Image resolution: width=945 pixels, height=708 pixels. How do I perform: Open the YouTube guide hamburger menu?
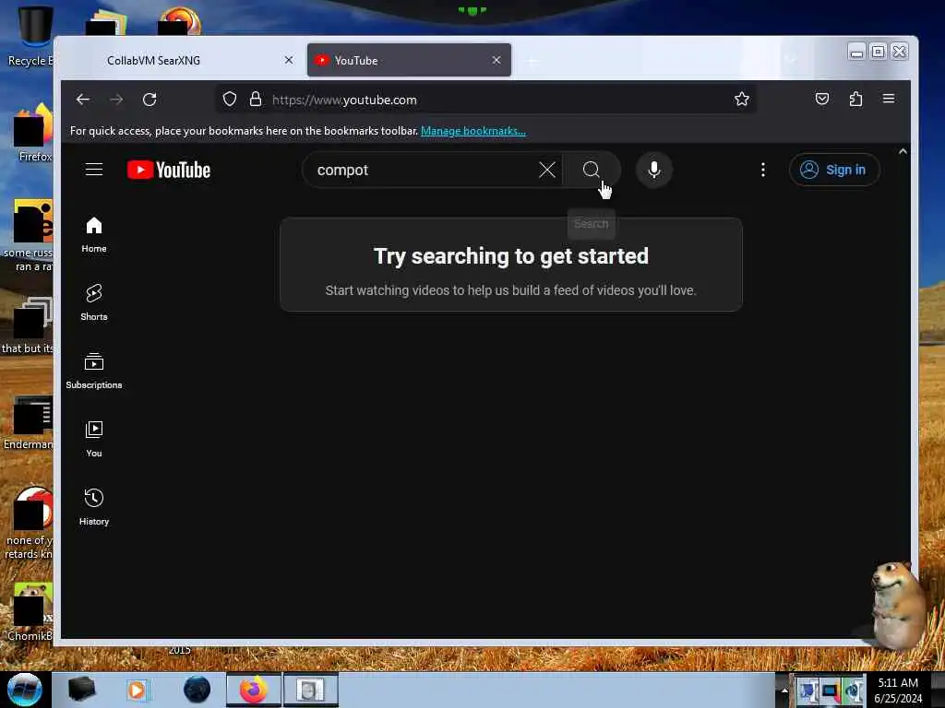click(94, 170)
